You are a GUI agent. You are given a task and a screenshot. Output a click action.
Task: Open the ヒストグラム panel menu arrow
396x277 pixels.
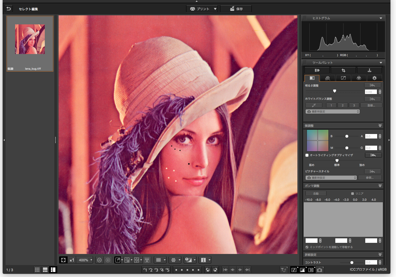pos(381,18)
